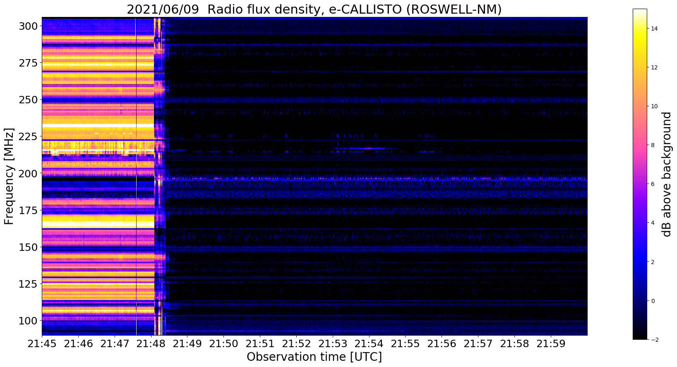Click the 21:55 time tick label

[406, 343]
